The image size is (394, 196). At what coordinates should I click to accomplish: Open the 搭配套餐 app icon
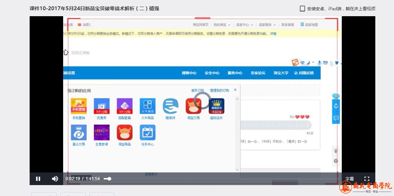point(125,106)
